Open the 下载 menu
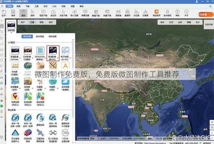The height and width of the screenshot is (144, 214). (x=27, y=6)
